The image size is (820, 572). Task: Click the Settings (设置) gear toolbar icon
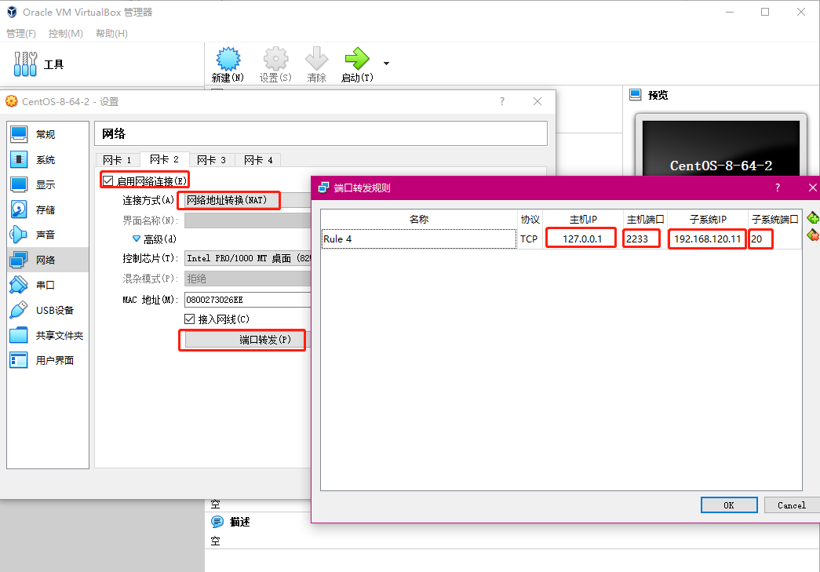coord(275,59)
